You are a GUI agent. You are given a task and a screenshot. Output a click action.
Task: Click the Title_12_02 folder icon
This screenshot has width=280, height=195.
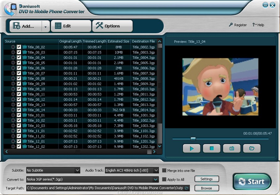pyautogui.click(x=25, y=147)
